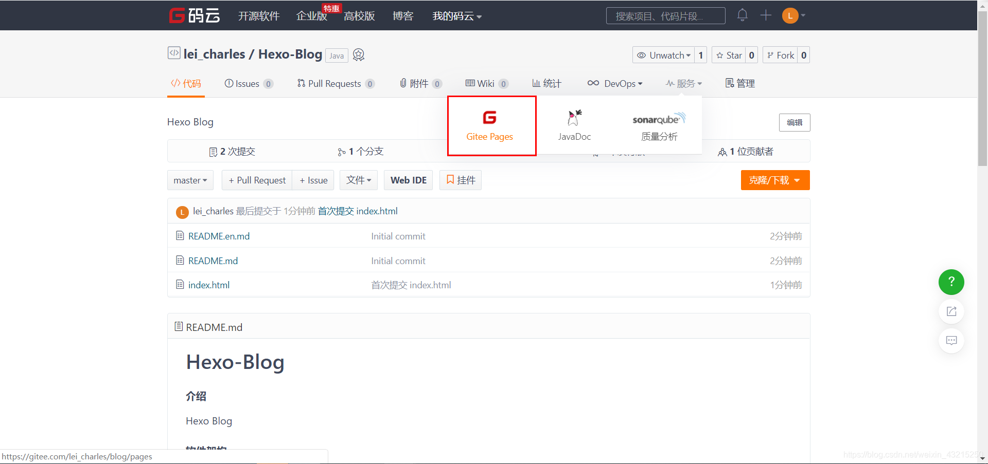Screen dimensions: 988x464
Task: Click the search projects input field
Action: point(665,16)
